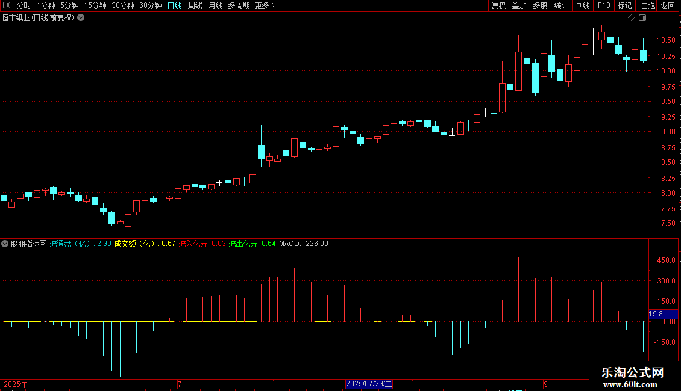Select the 5分钟 period

69,5
